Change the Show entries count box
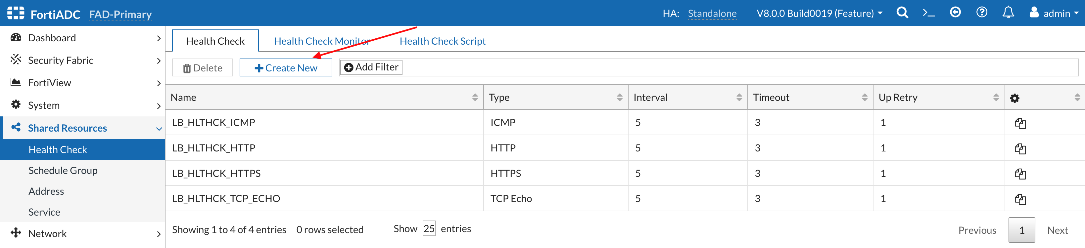 click(x=429, y=228)
